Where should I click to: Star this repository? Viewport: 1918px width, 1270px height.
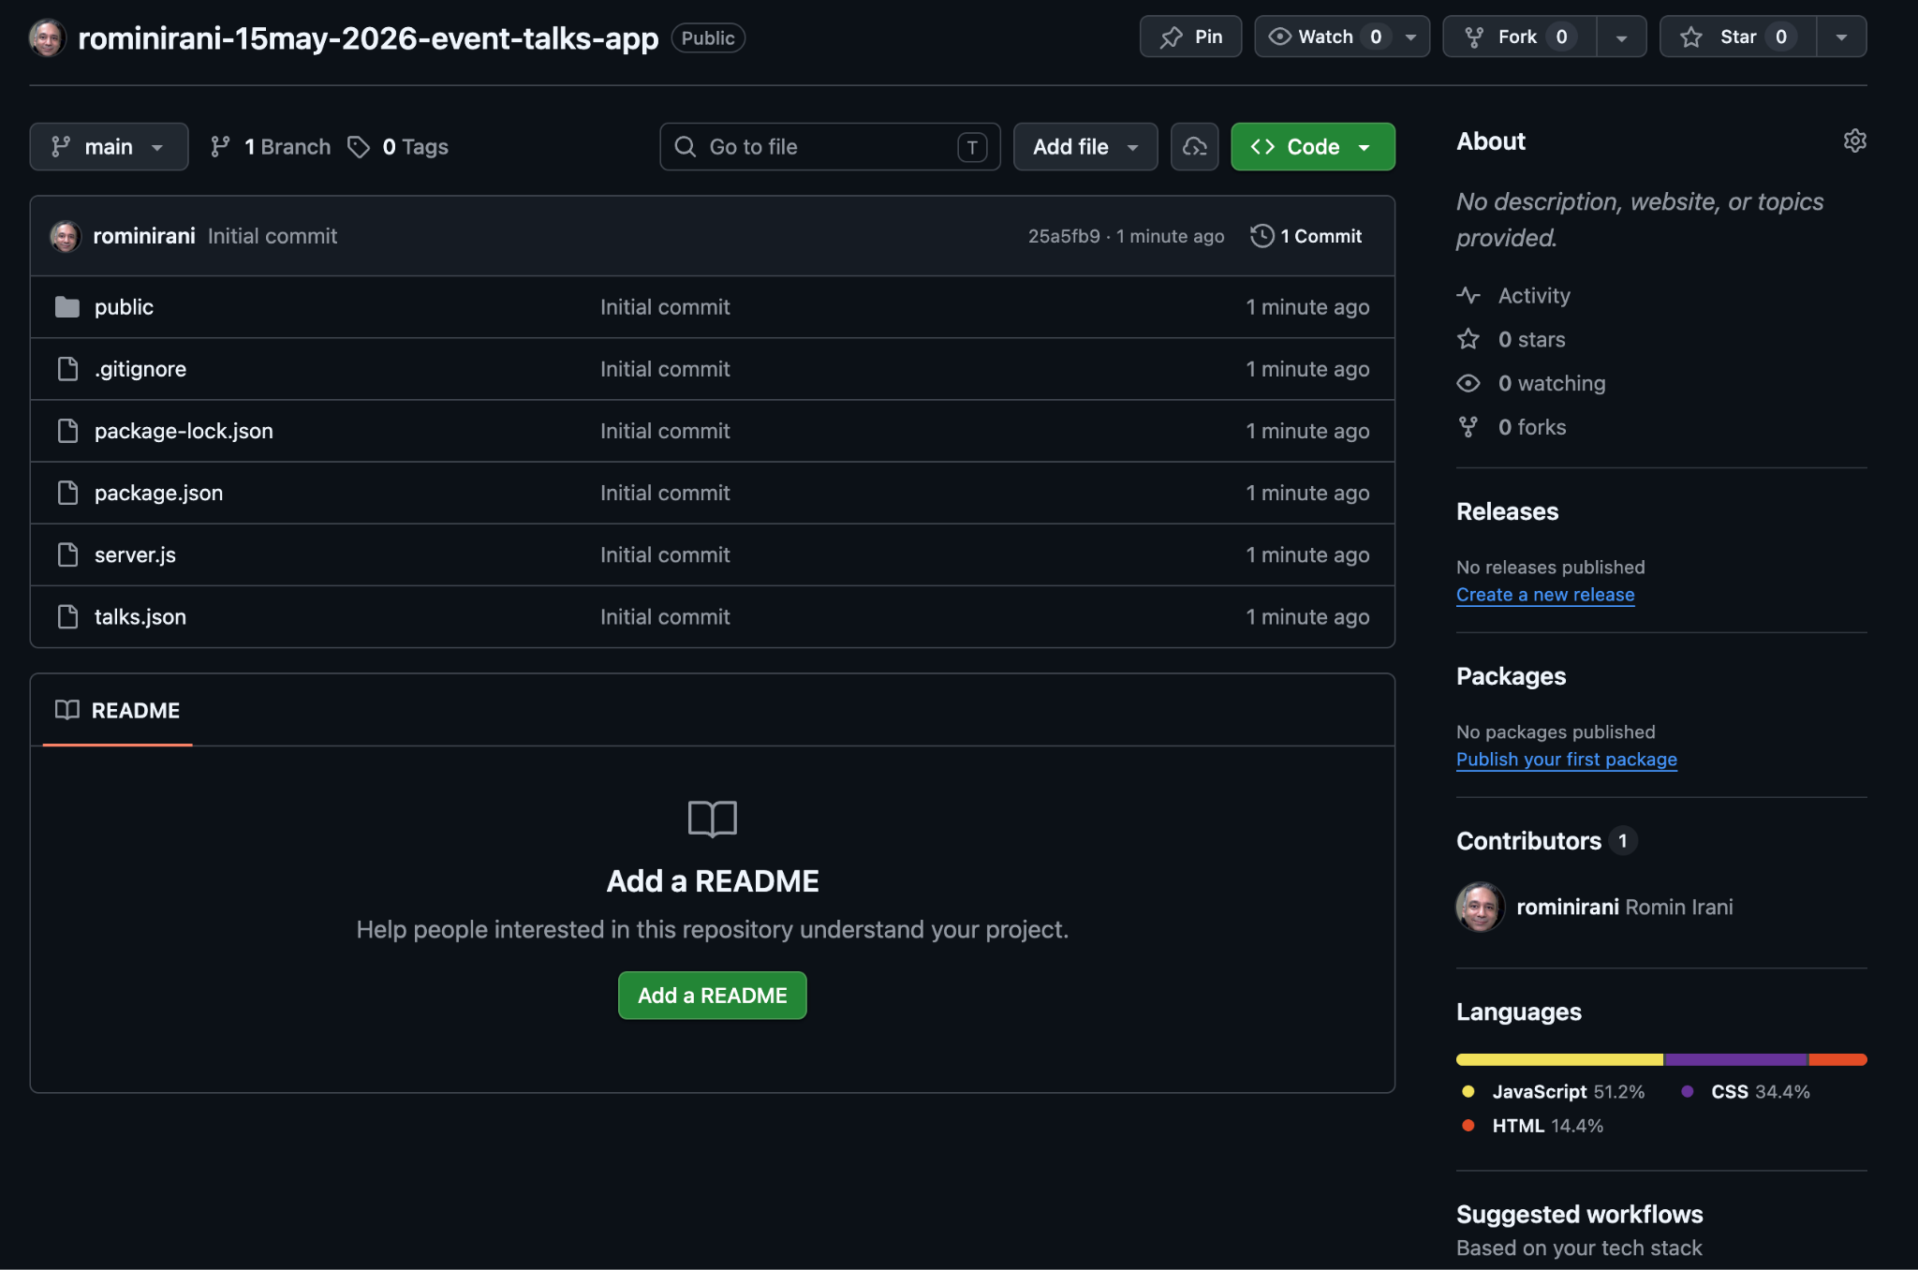1737,37
